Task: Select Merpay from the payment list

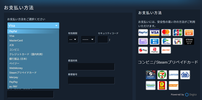Action: [x=33, y=77]
